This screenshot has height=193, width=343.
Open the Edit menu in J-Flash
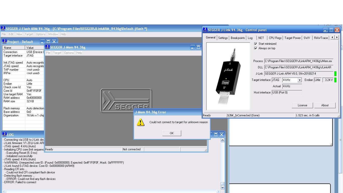pos(11,34)
